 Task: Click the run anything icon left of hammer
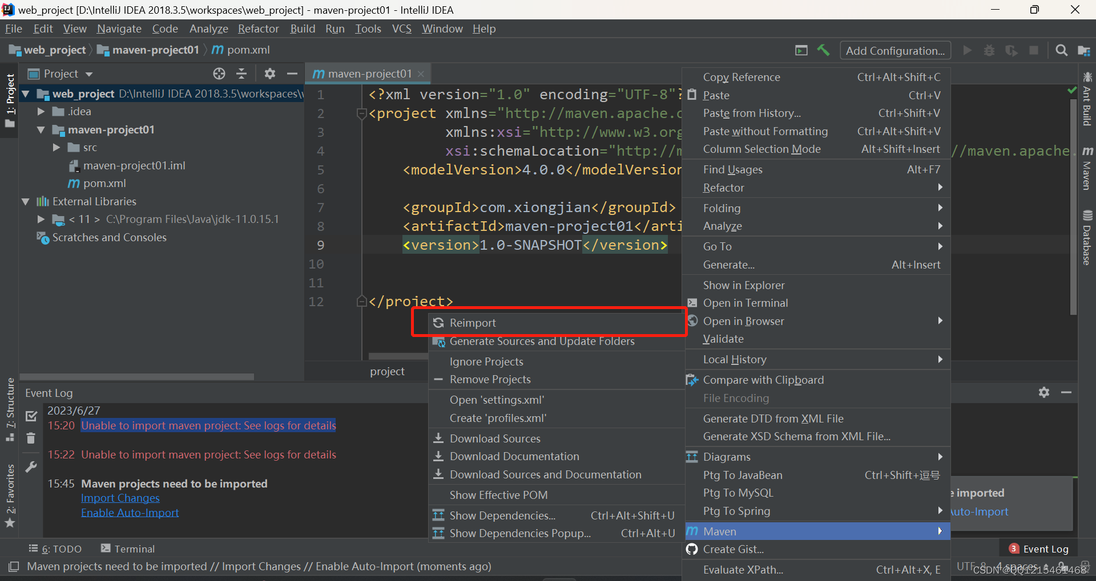pos(801,50)
